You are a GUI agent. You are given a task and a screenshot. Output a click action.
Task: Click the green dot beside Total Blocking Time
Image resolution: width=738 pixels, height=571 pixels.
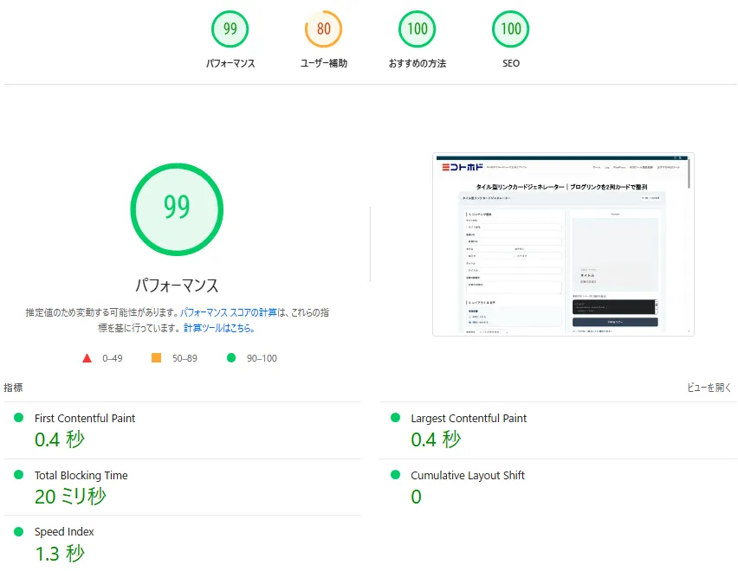[x=19, y=475]
